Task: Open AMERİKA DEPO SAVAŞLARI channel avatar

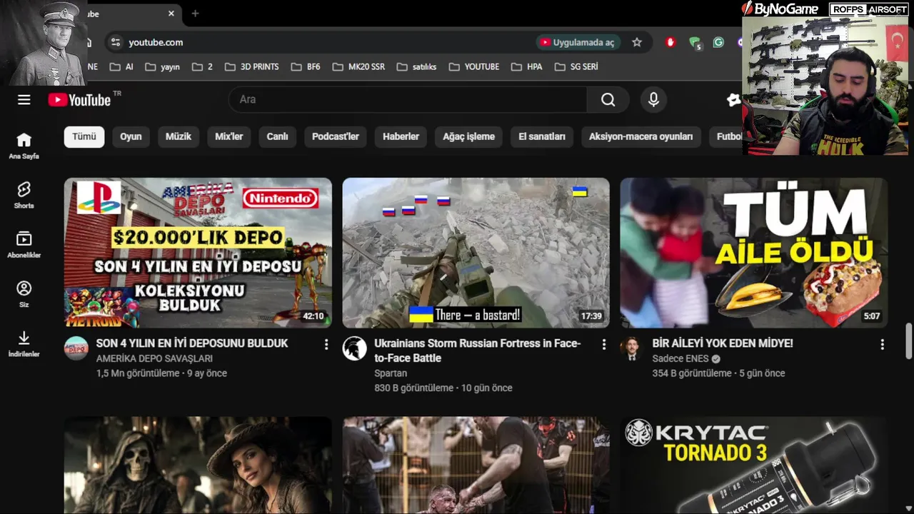Action: [x=76, y=348]
